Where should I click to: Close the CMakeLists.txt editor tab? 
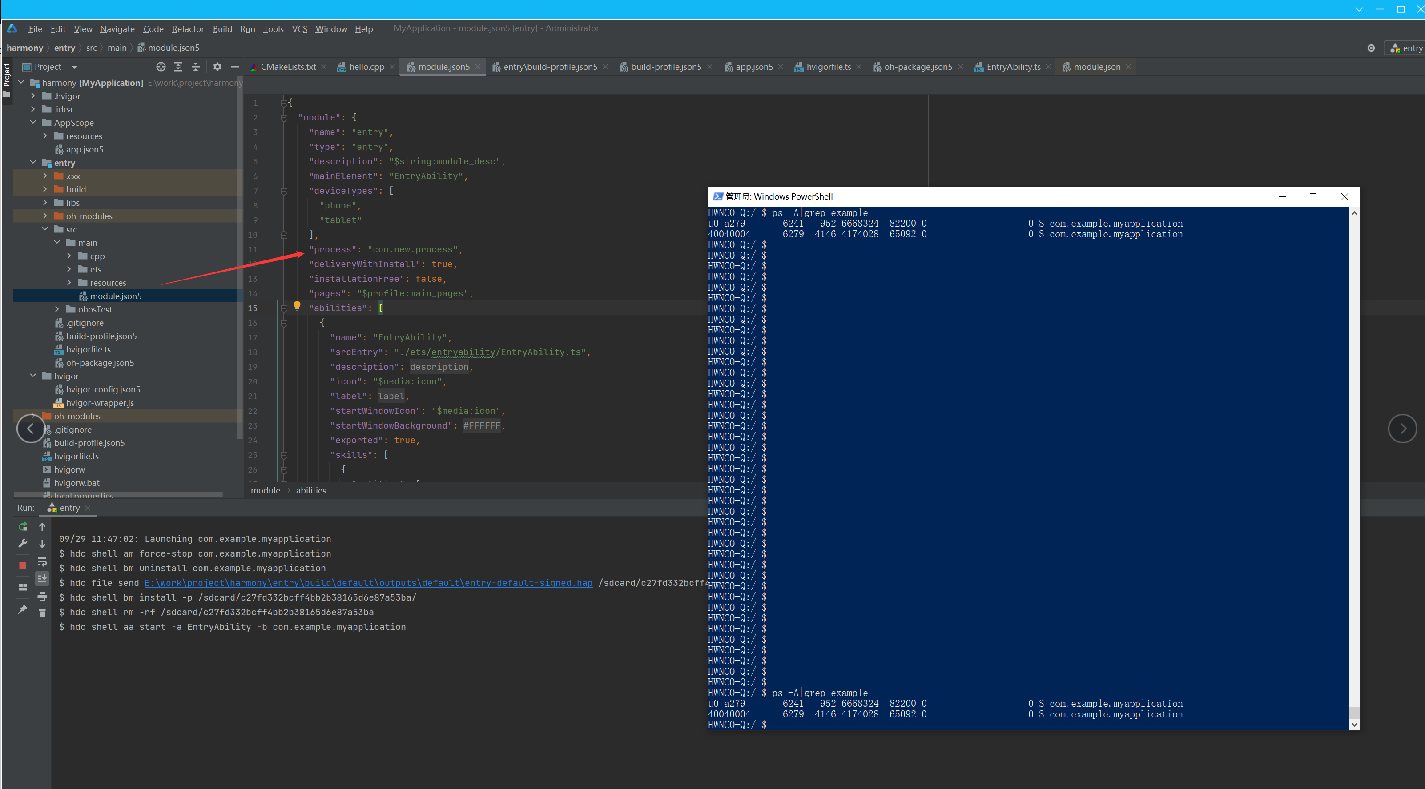coord(324,67)
